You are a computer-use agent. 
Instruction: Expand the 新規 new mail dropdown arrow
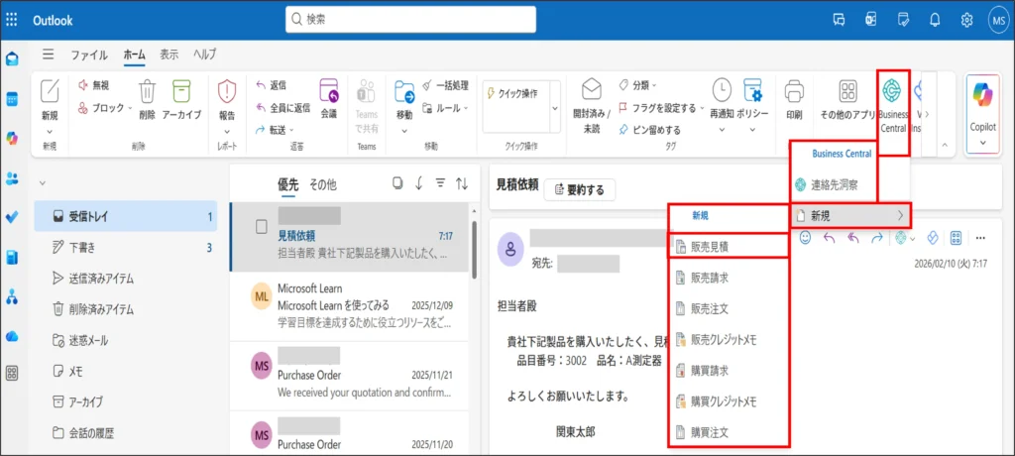(49, 131)
